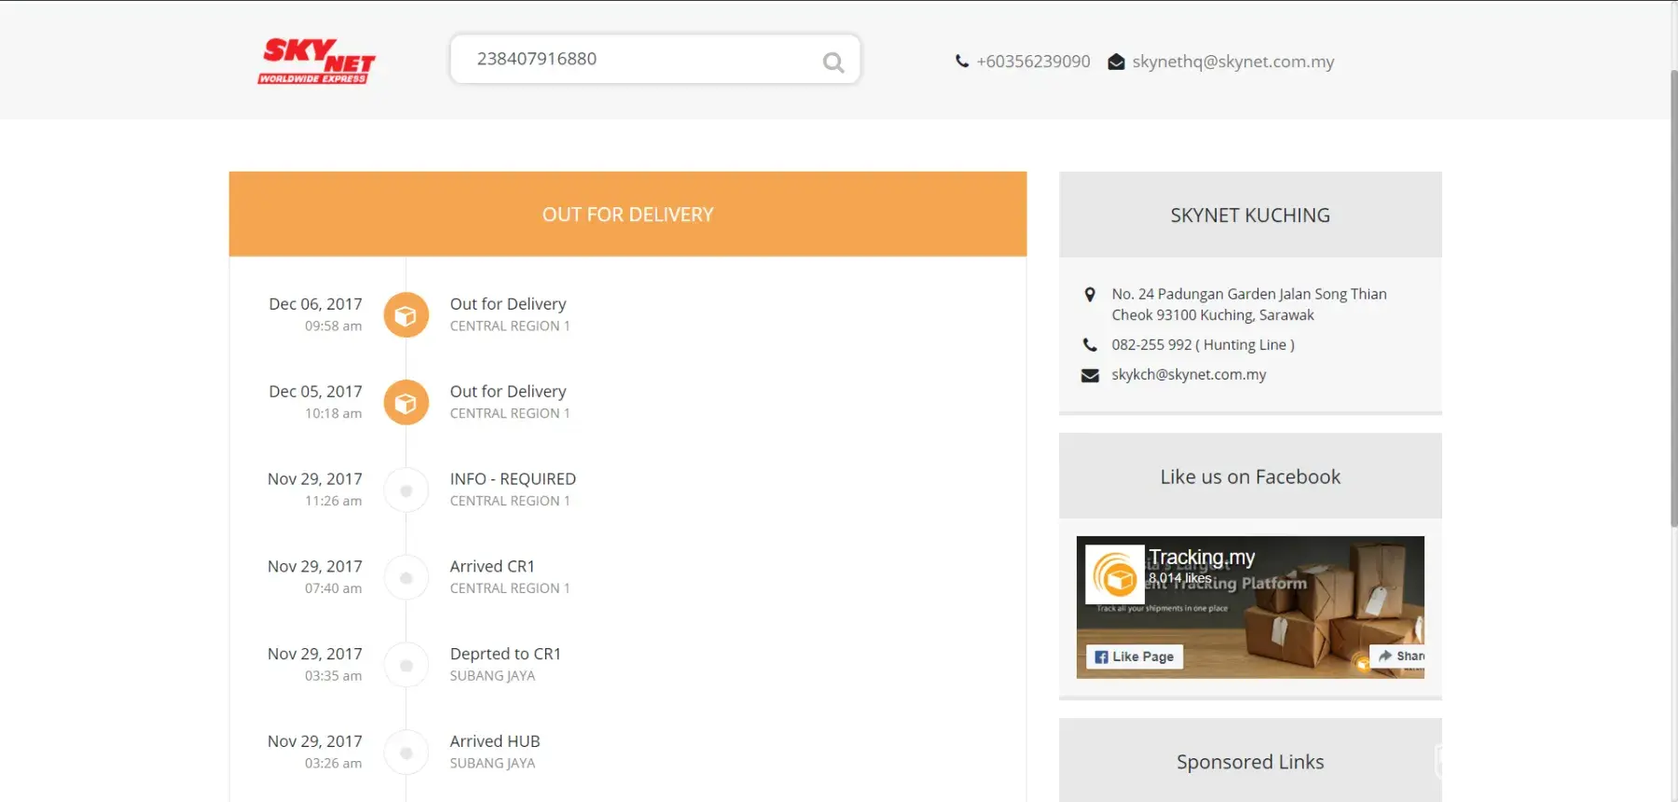Click the '03:26 am' time text

(x=333, y=764)
